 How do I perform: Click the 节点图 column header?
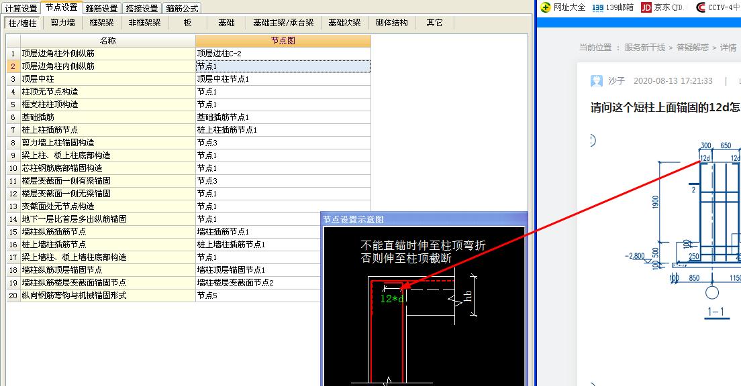283,41
